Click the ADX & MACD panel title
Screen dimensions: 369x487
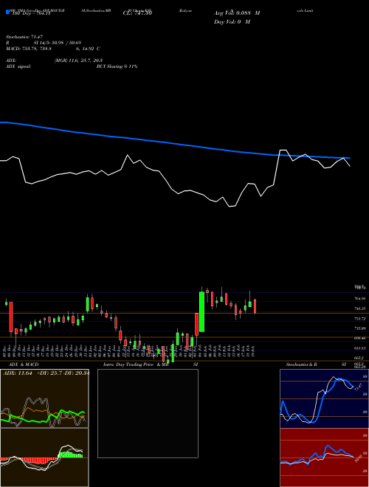point(24,365)
